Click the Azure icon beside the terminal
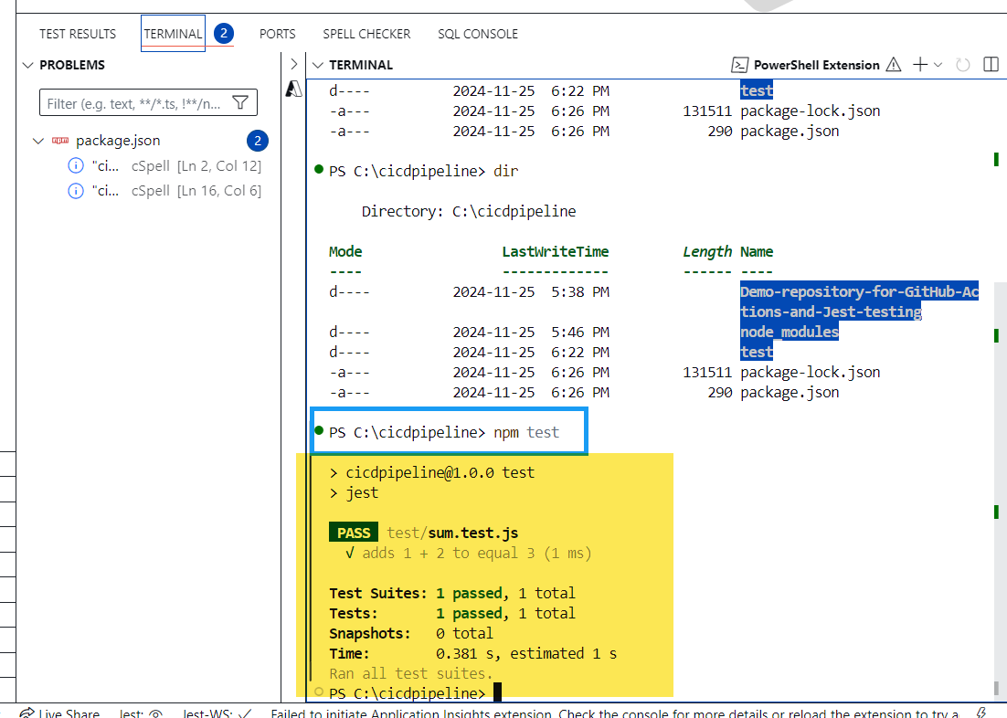This screenshot has width=1007, height=718. tap(294, 89)
